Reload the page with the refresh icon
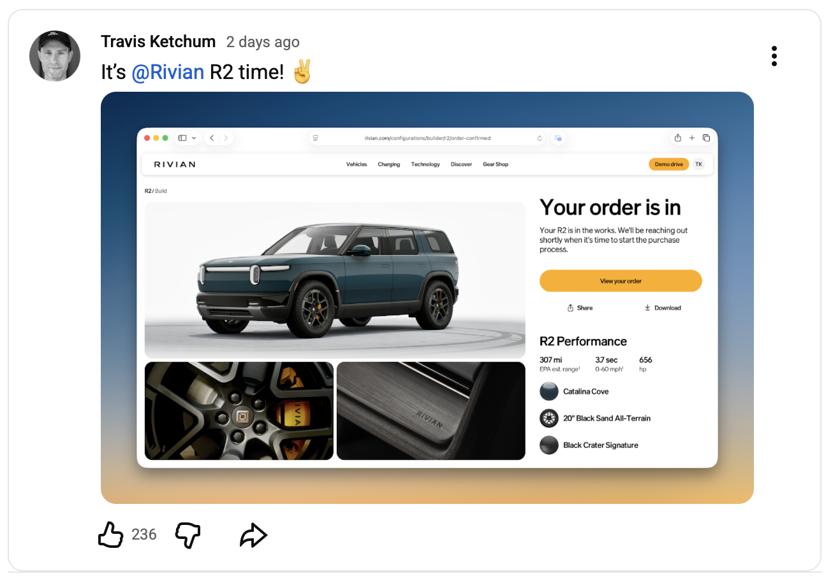 [x=540, y=138]
